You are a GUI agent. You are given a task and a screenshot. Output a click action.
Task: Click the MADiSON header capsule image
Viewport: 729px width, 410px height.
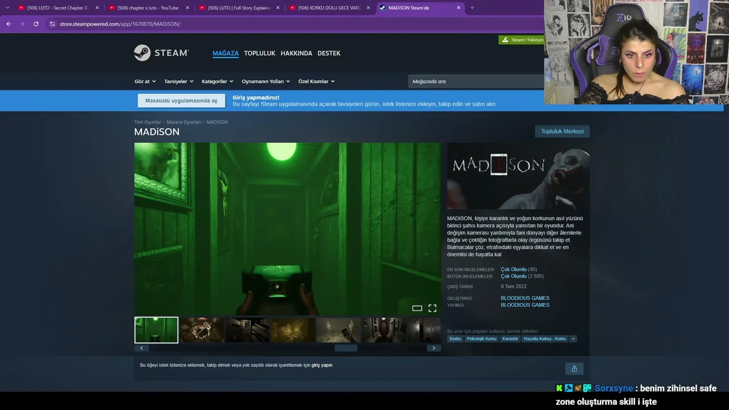(518, 176)
